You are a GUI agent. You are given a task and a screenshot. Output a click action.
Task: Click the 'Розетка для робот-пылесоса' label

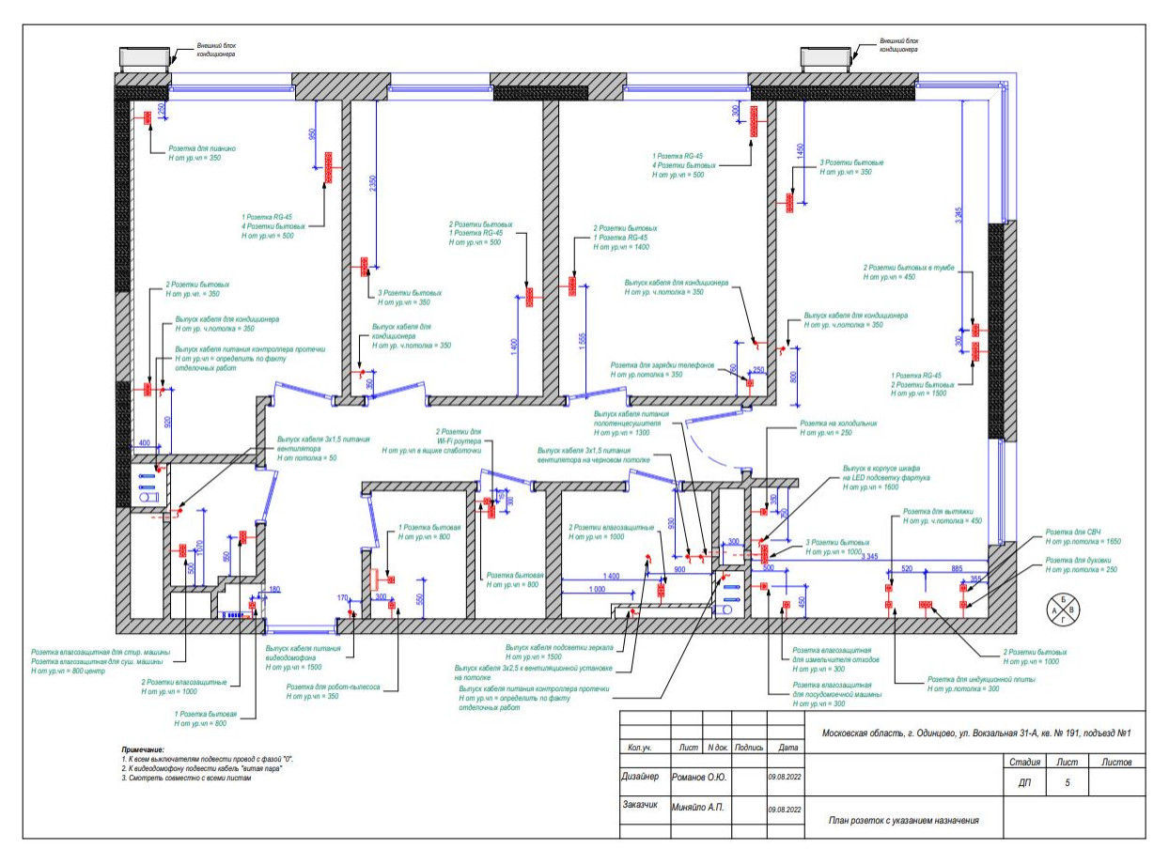coord(332,687)
